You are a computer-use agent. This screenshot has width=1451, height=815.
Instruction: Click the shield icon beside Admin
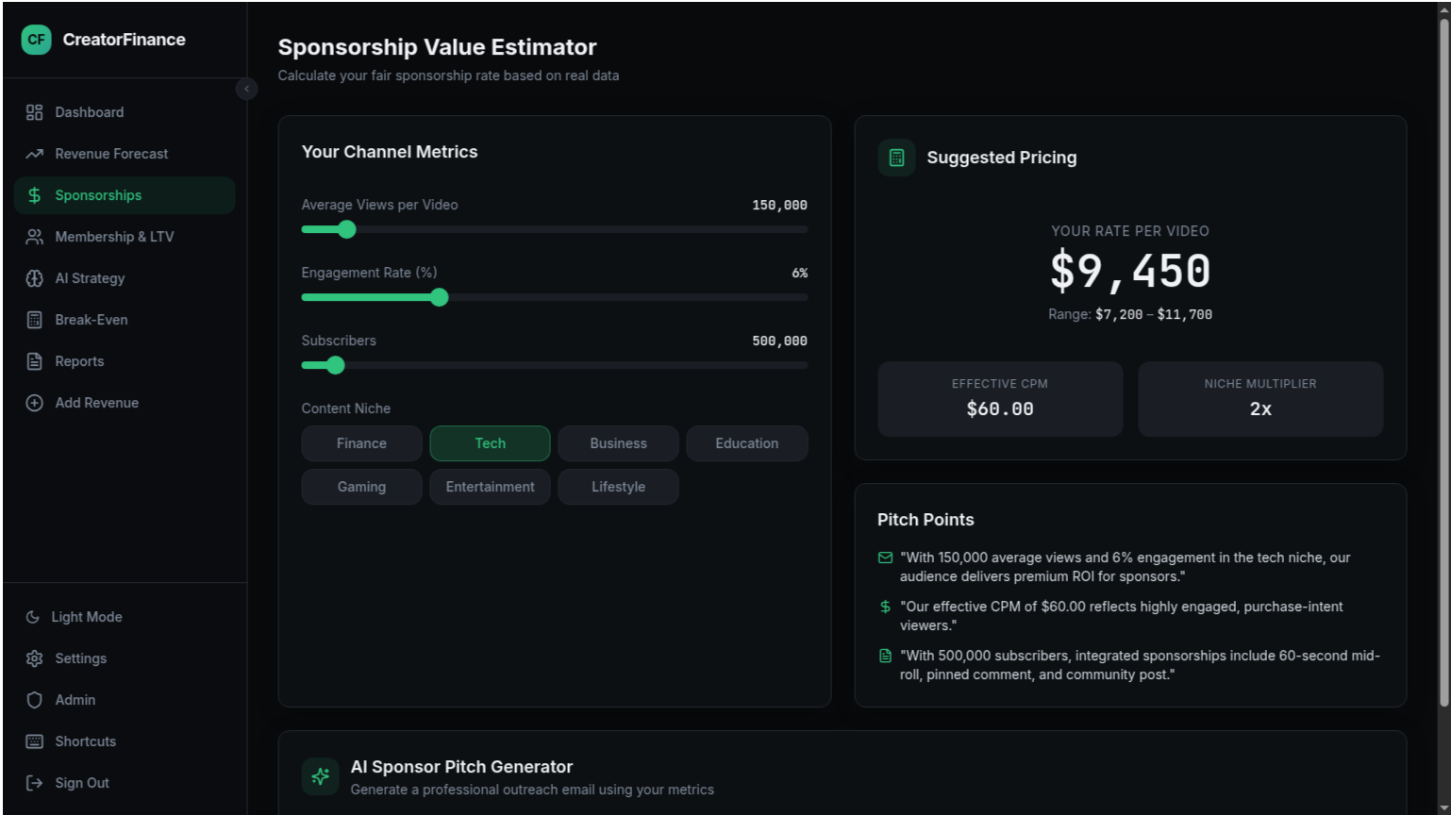pyautogui.click(x=34, y=700)
